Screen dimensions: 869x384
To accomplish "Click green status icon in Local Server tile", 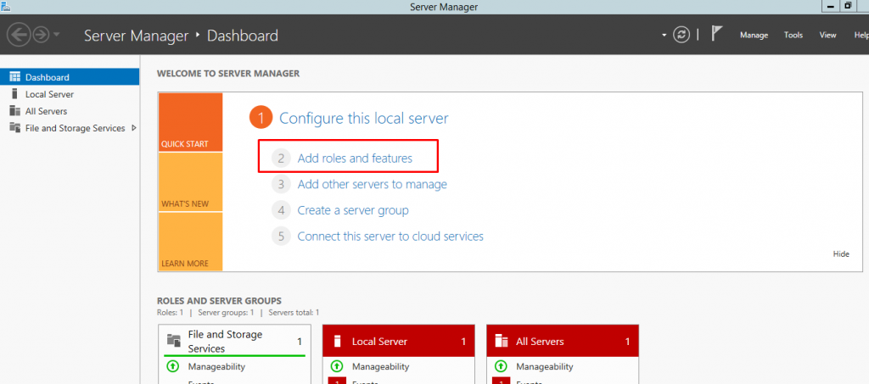I will (336, 366).
